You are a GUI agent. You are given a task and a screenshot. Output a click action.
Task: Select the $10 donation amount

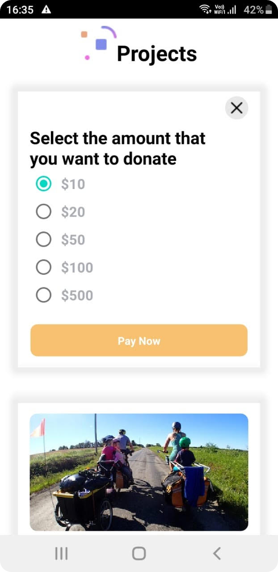[x=44, y=184]
